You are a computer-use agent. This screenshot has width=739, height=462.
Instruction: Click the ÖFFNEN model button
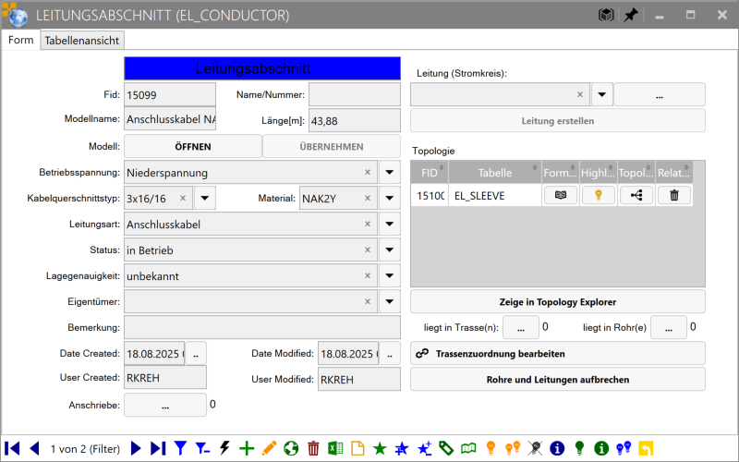[193, 147]
